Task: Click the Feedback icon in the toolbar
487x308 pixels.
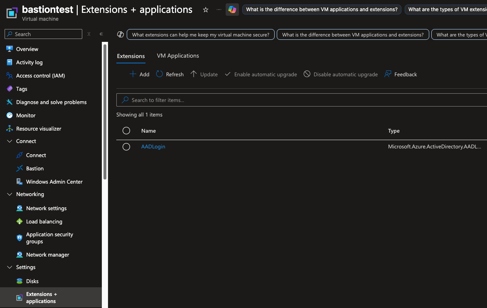Action: (x=388, y=74)
